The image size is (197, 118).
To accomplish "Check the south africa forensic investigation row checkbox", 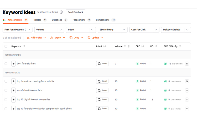I will tap(6, 109).
